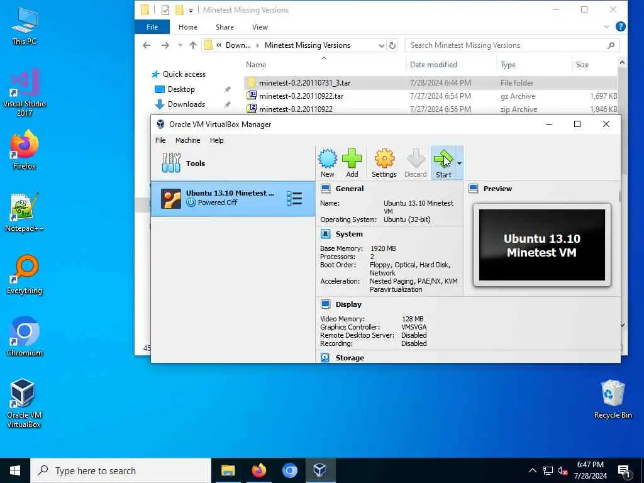644x483 pixels.
Task: Open Chromium from the taskbar
Action: coord(289,470)
